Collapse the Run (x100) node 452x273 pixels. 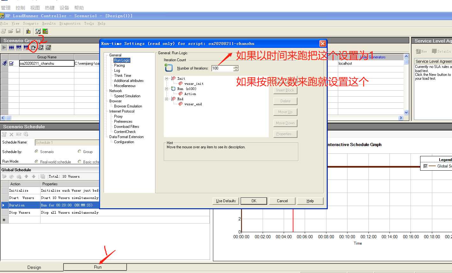pos(166,89)
